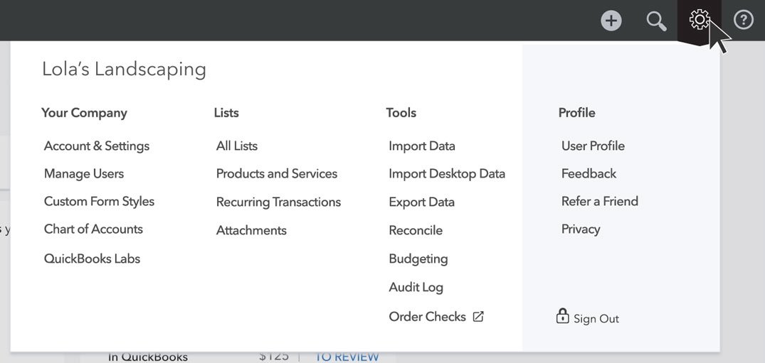The height and width of the screenshot is (363, 765).
Task: Click the Lists column heading
Action: tap(226, 113)
